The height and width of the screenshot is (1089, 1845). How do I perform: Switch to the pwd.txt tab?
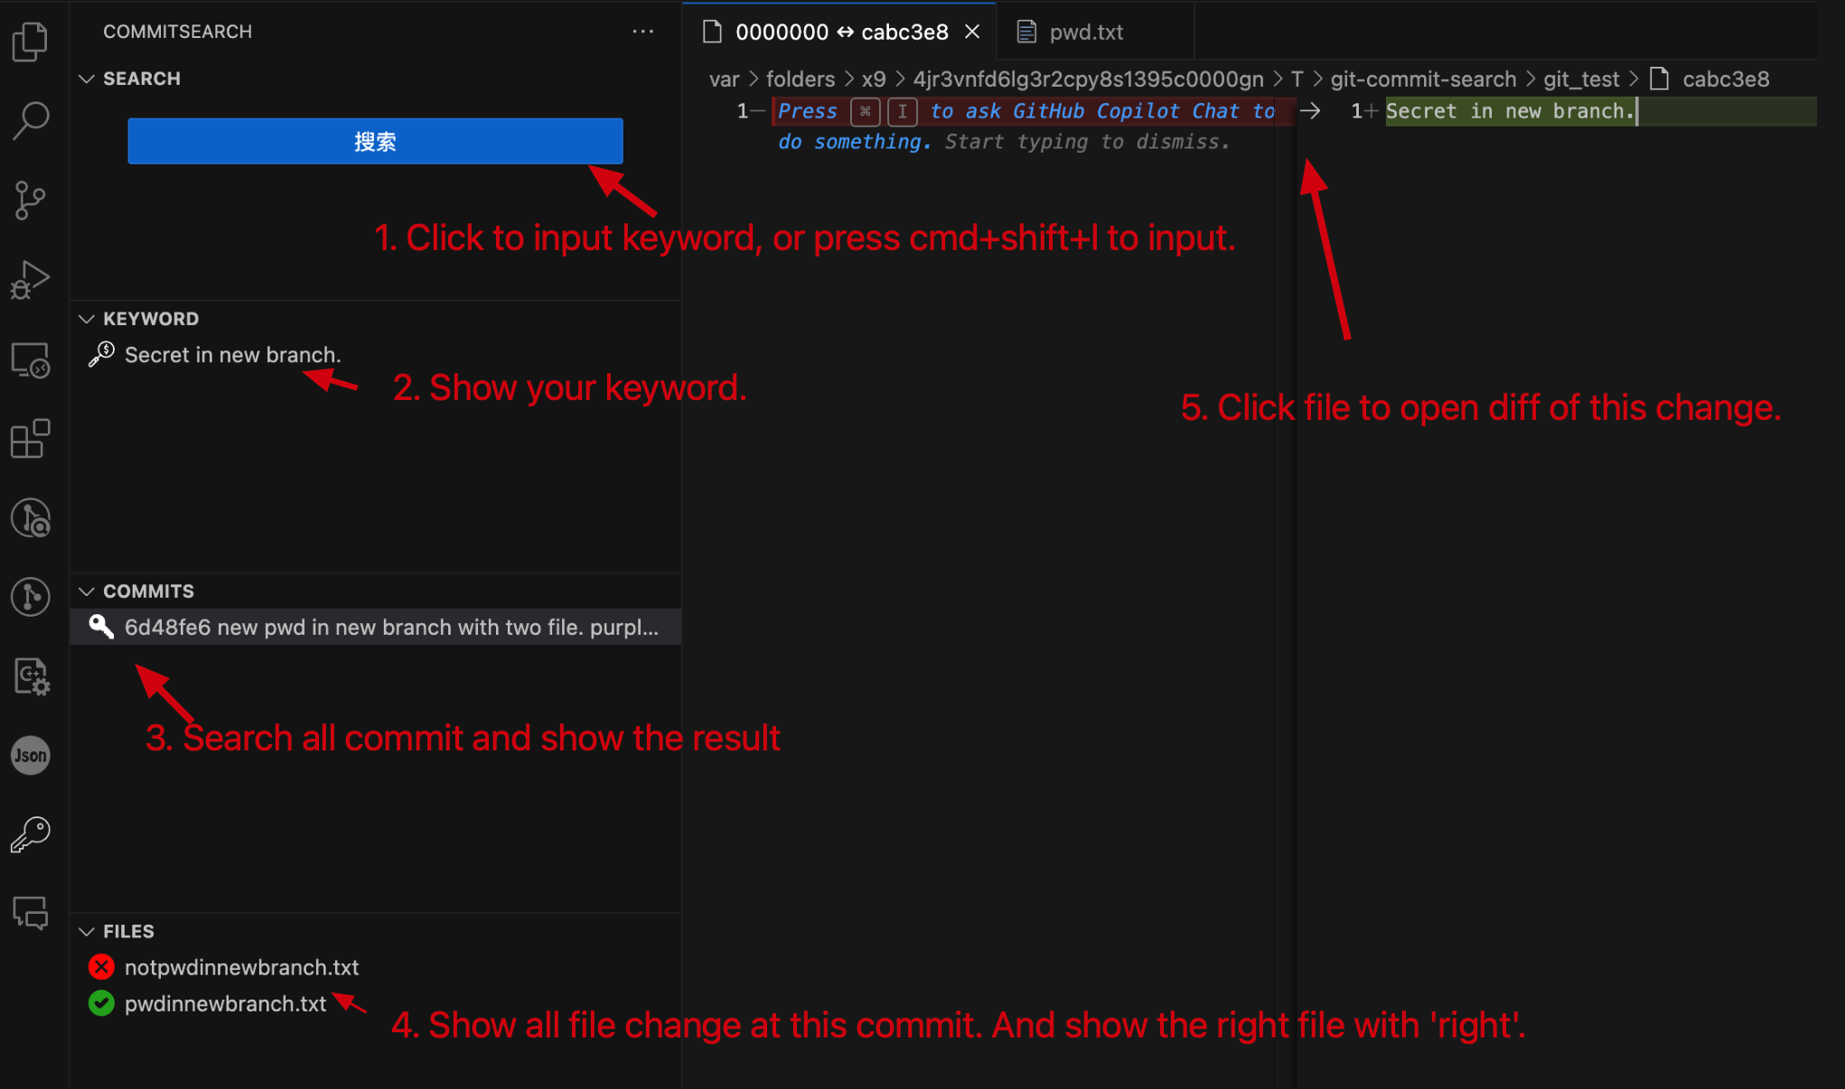tap(1085, 33)
